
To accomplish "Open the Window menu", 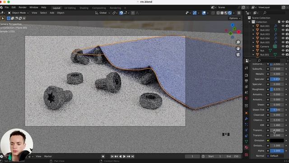I will (x=34, y=7).
